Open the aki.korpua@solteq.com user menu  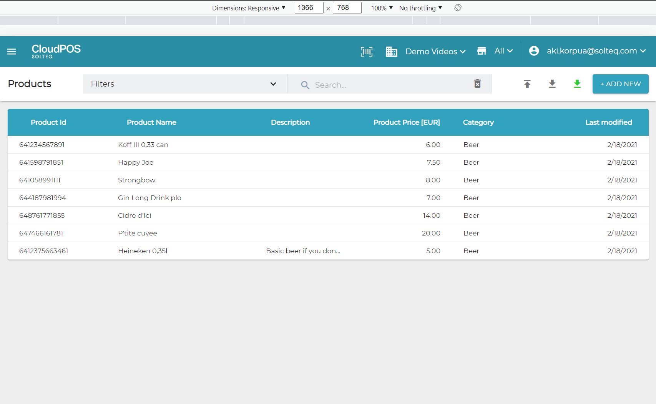point(596,51)
